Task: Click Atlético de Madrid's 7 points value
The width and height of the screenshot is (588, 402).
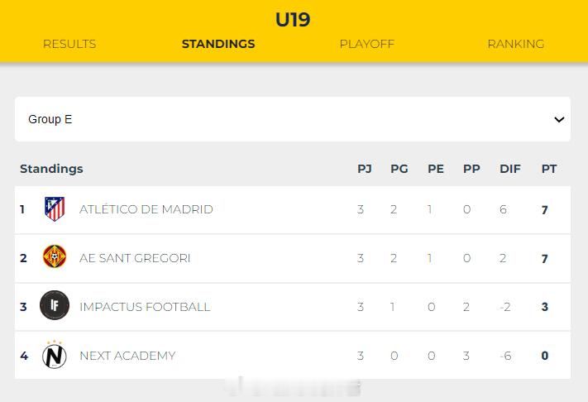Action: 545,210
